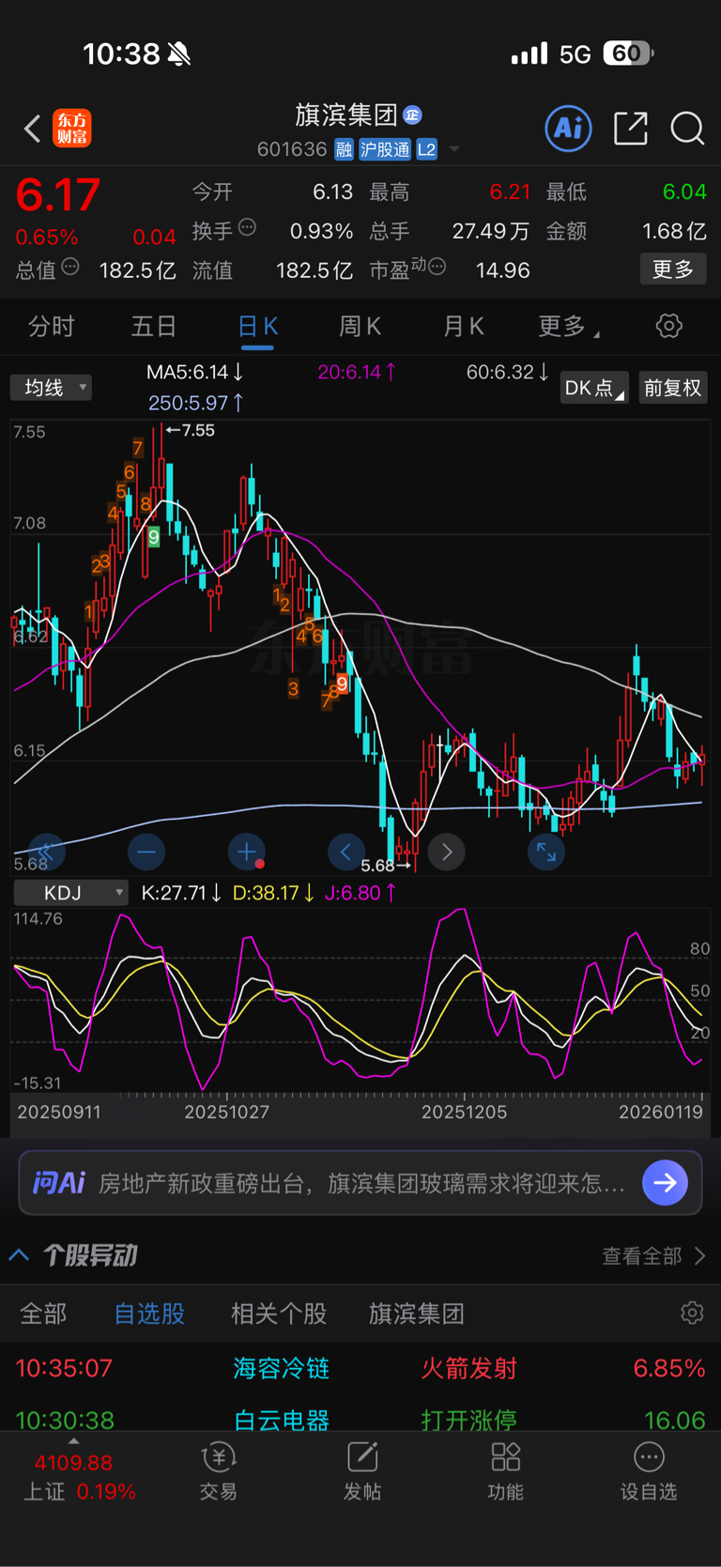Image resolution: width=721 pixels, height=1567 pixels.
Task: Expand the 上证 index ticker arrow
Action: pos(73,1441)
